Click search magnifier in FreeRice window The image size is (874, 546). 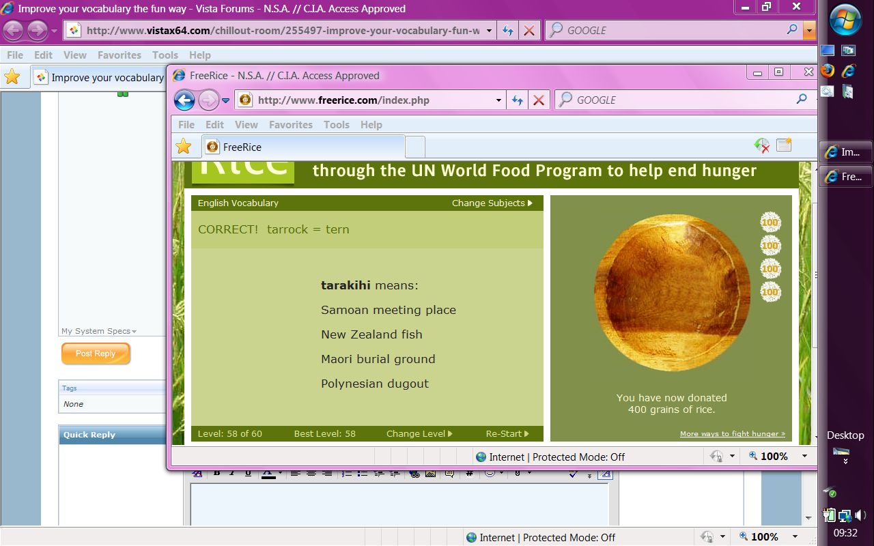[802, 100]
